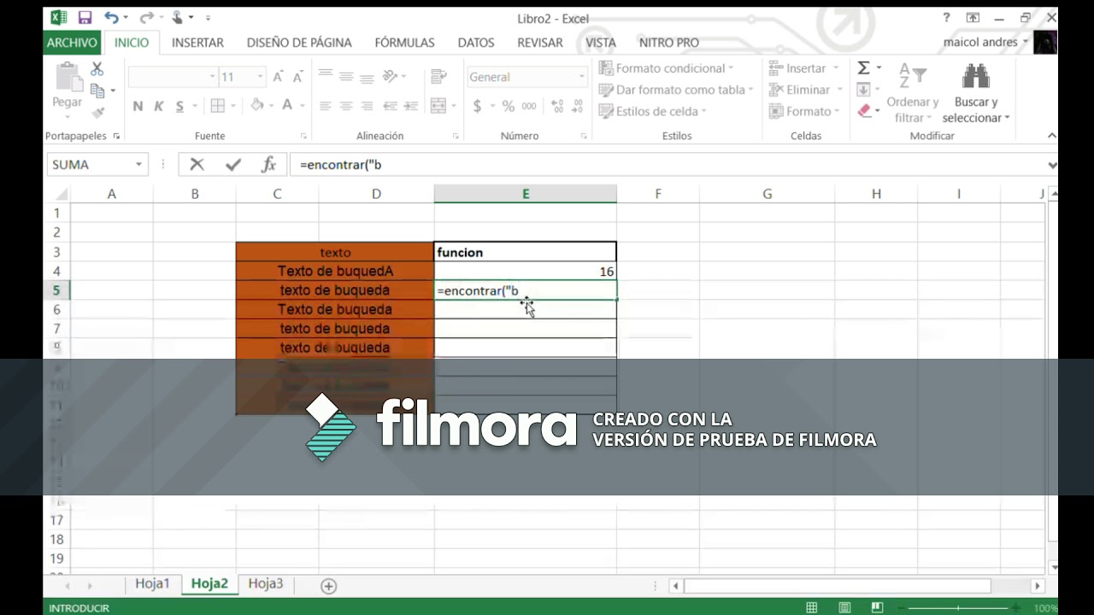Toggle bold N formatting
The width and height of the screenshot is (1094, 615).
[138, 106]
